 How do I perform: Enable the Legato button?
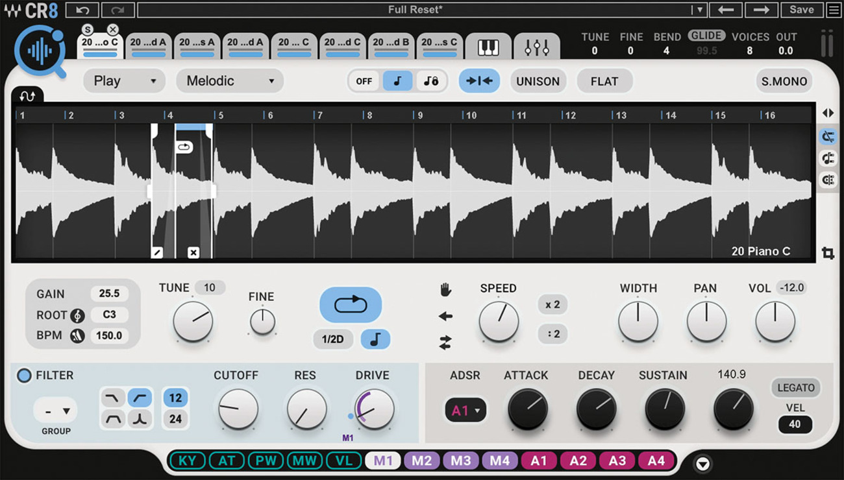795,388
